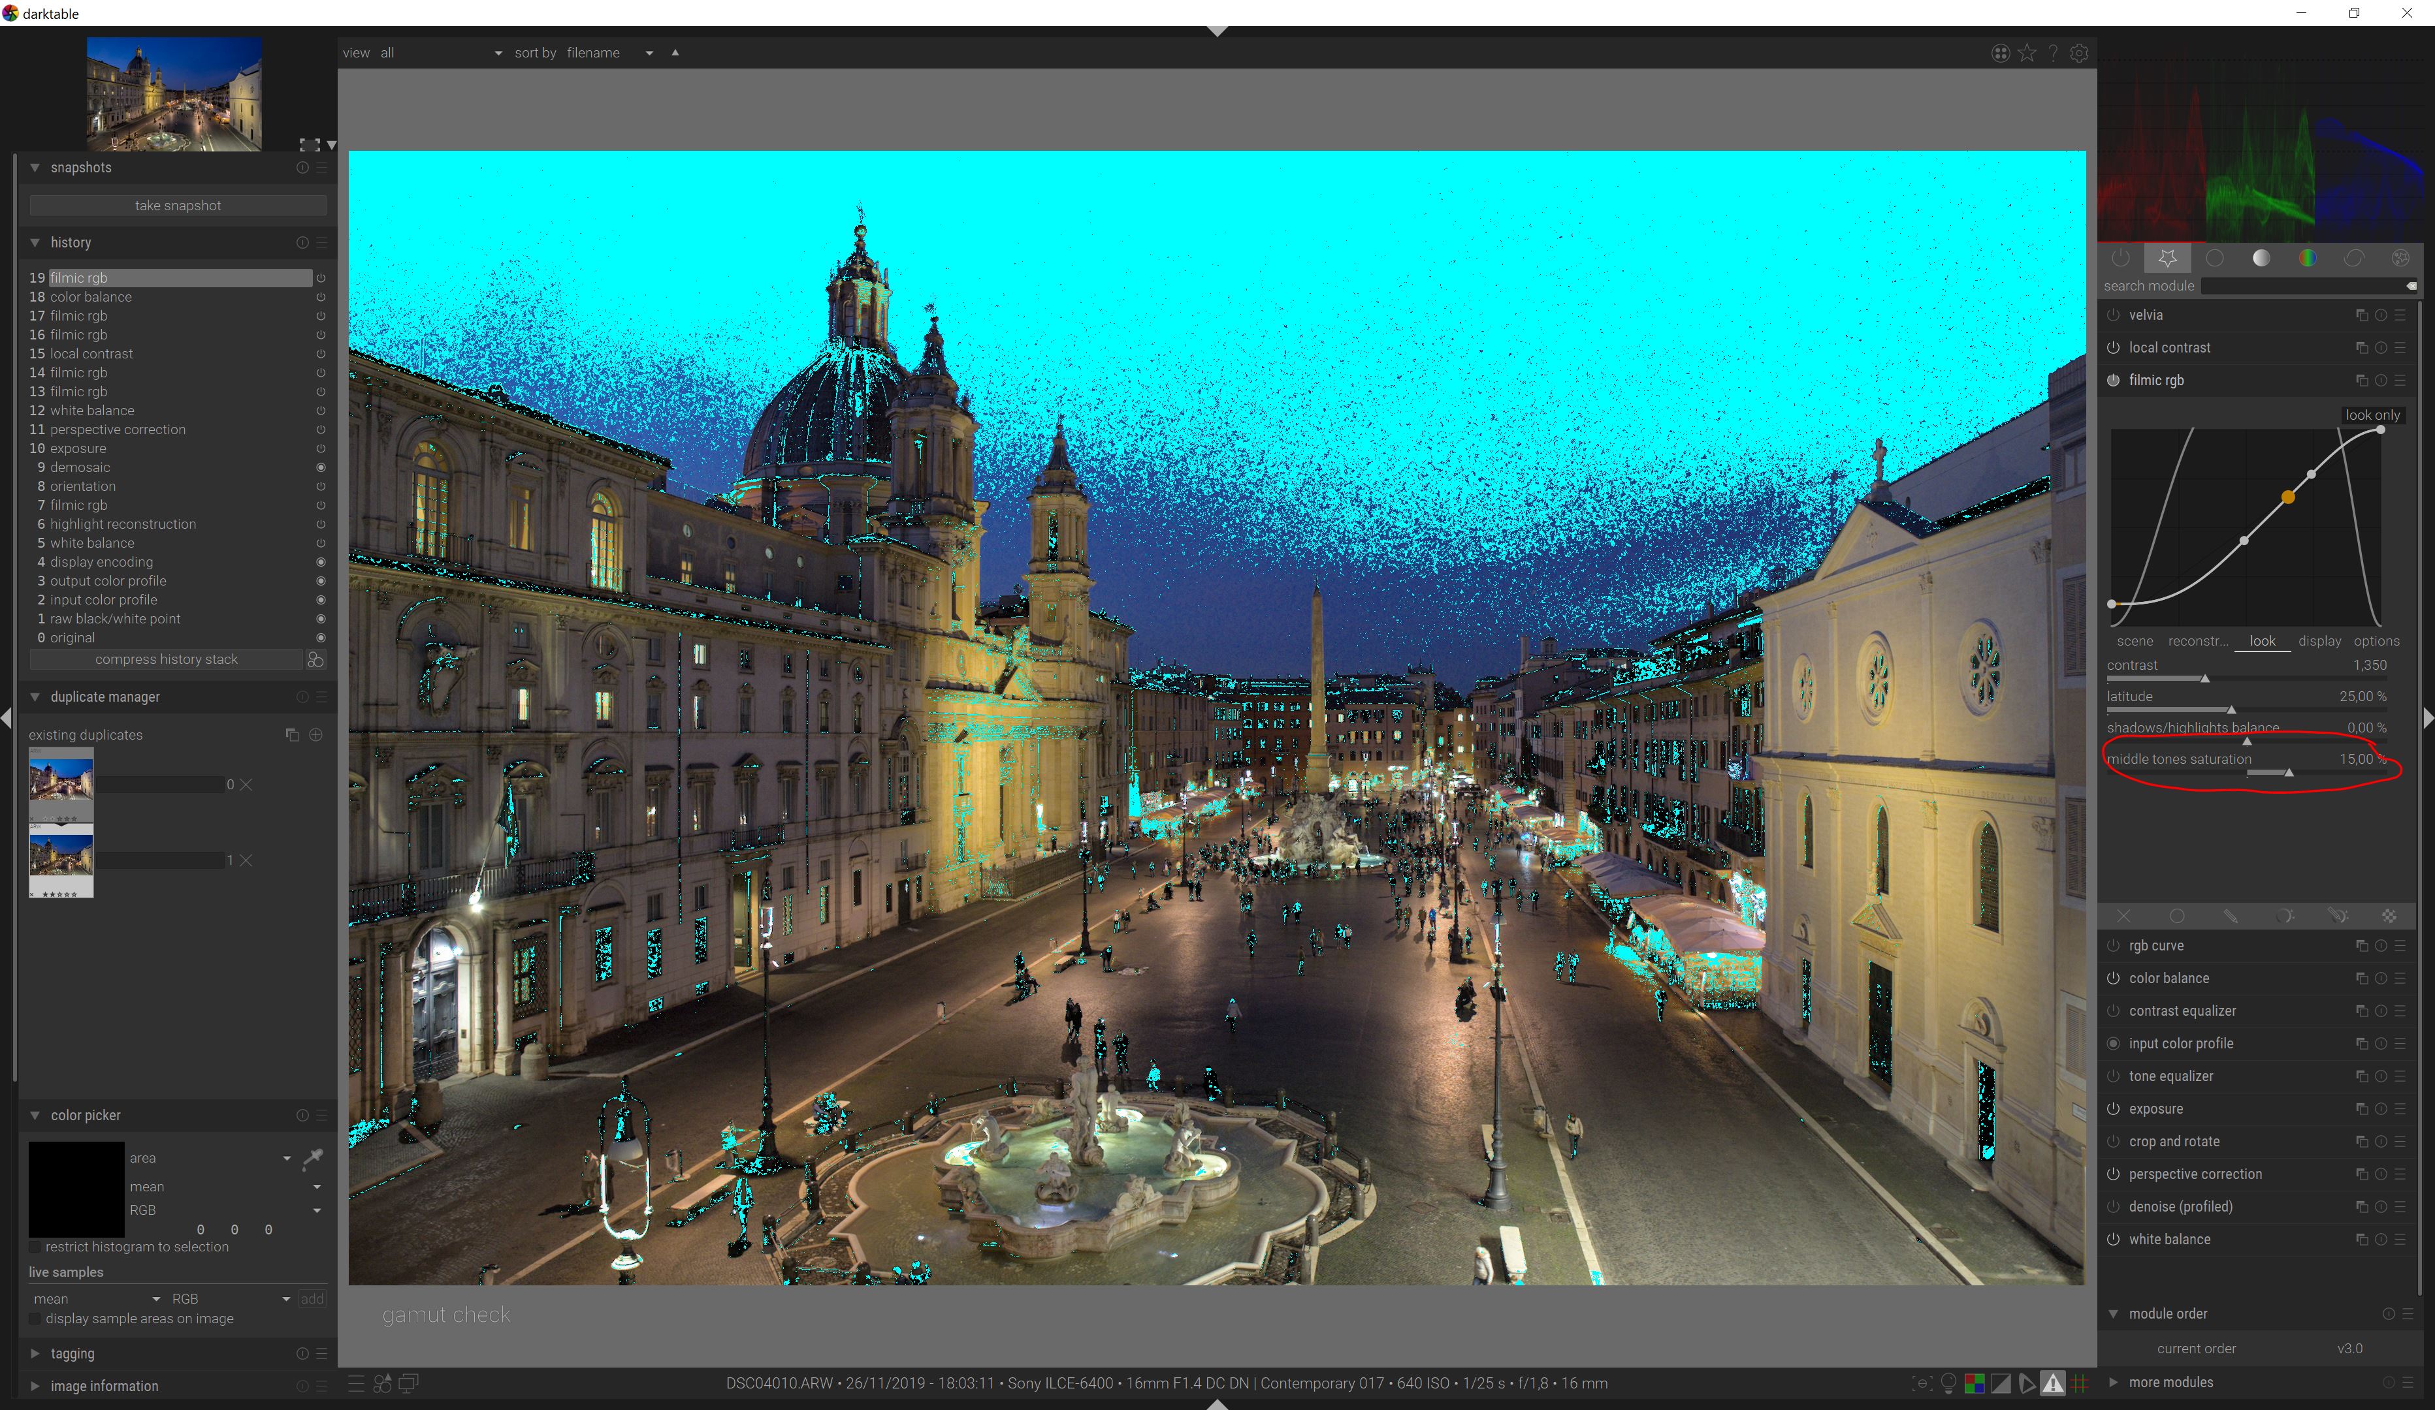Click the take snapshot button

pyautogui.click(x=178, y=205)
